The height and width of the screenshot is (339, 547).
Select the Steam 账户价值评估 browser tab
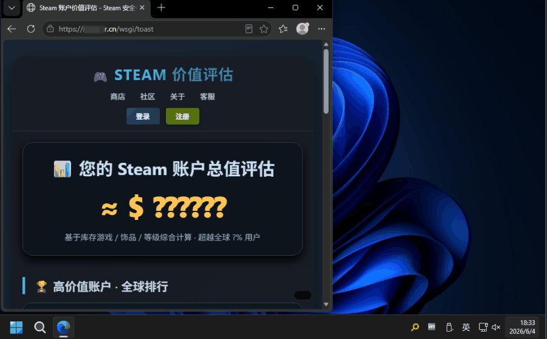(86, 8)
